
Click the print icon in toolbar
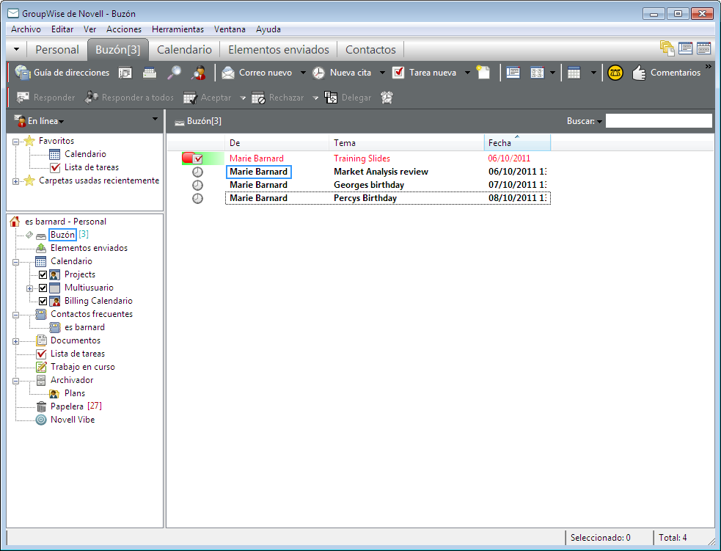pos(150,73)
